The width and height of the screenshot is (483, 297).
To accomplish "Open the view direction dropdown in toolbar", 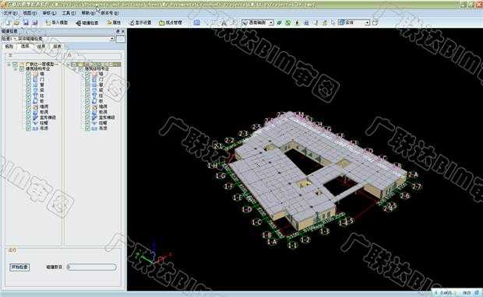I will coord(258,23).
